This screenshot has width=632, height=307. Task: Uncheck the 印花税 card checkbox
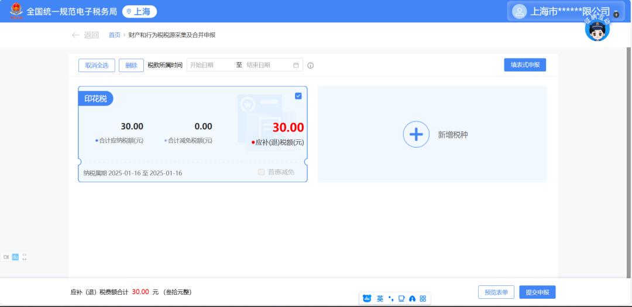pos(298,95)
